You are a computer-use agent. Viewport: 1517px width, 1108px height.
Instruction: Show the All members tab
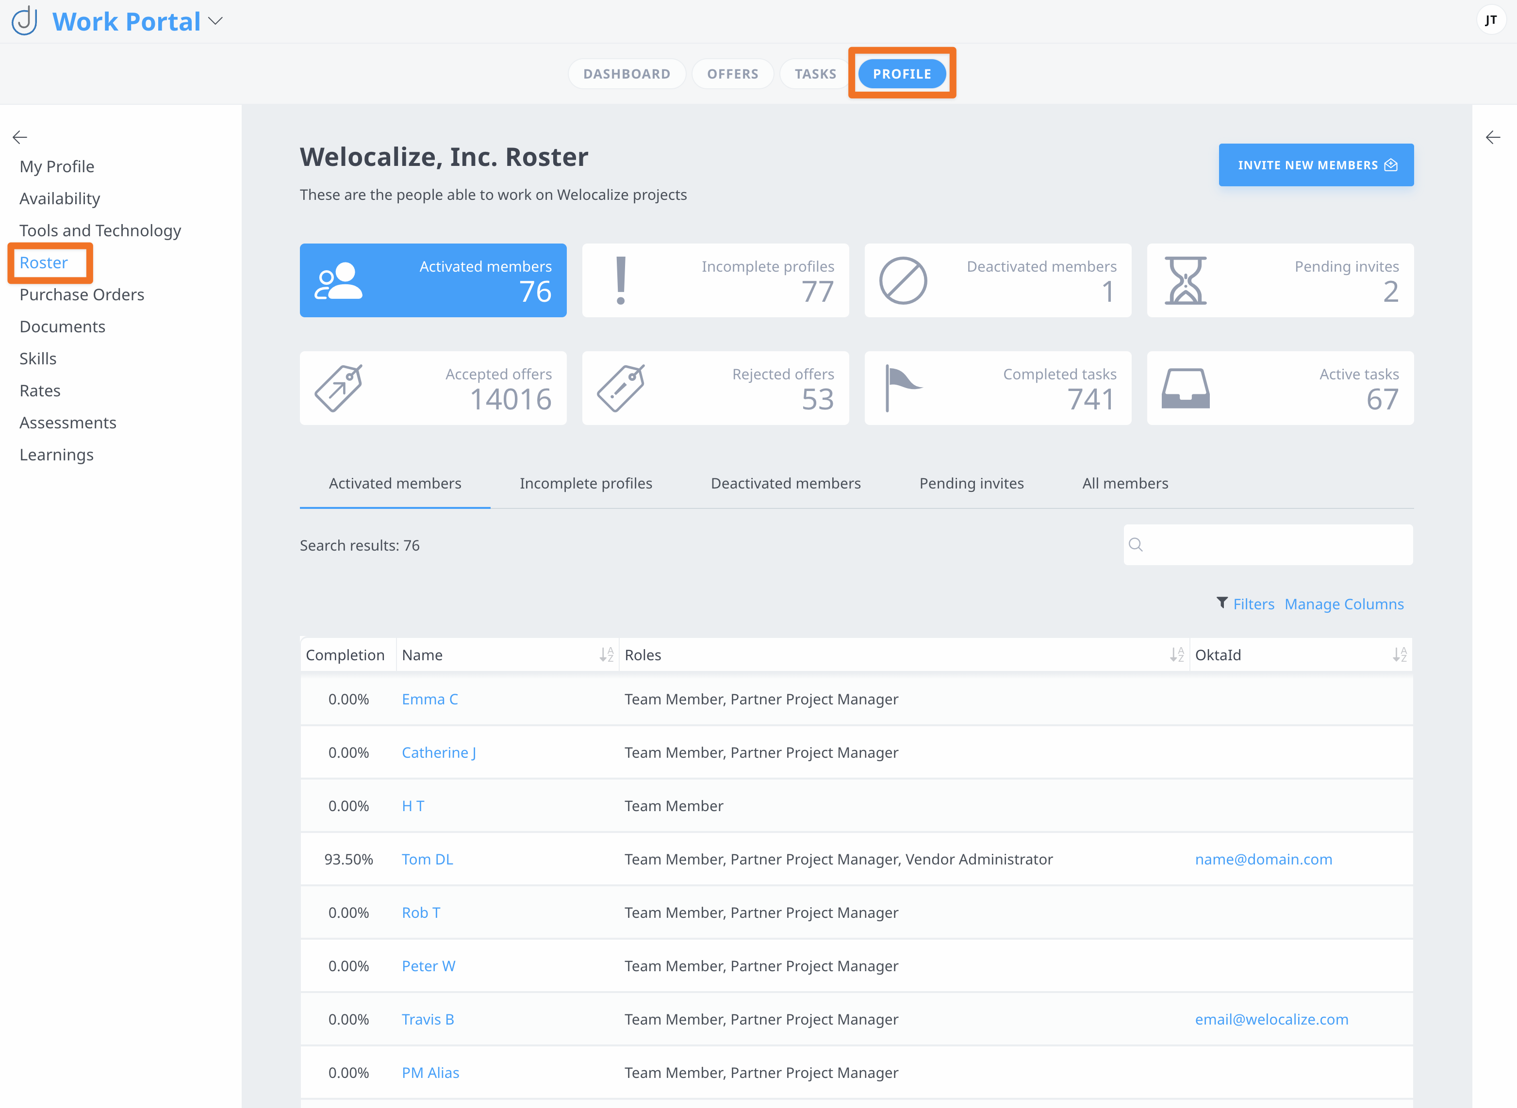point(1125,484)
